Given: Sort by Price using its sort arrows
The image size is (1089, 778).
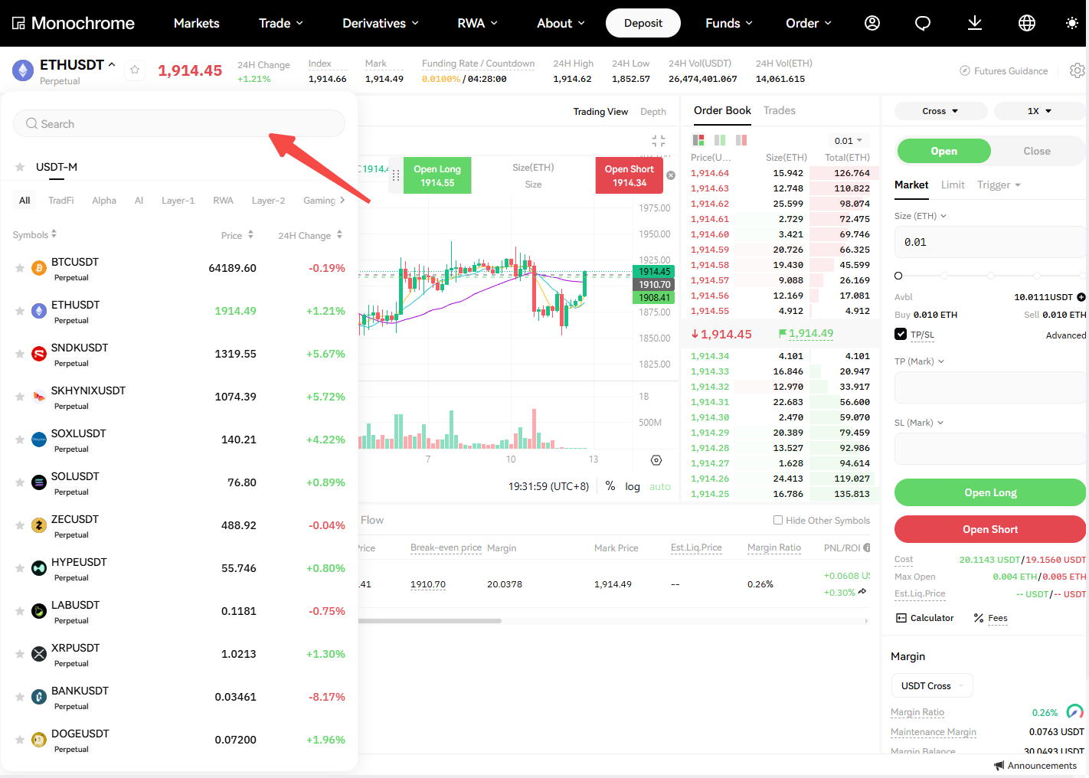Looking at the screenshot, I should pyautogui.click(x=250, y=234).
